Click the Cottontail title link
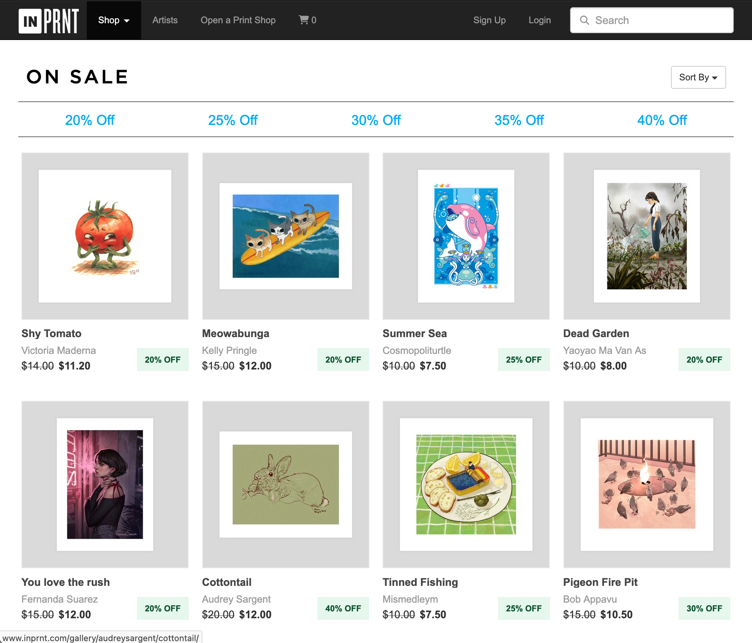Image resolution: width=752 pixels, height=643 pixels. point(227,582)
